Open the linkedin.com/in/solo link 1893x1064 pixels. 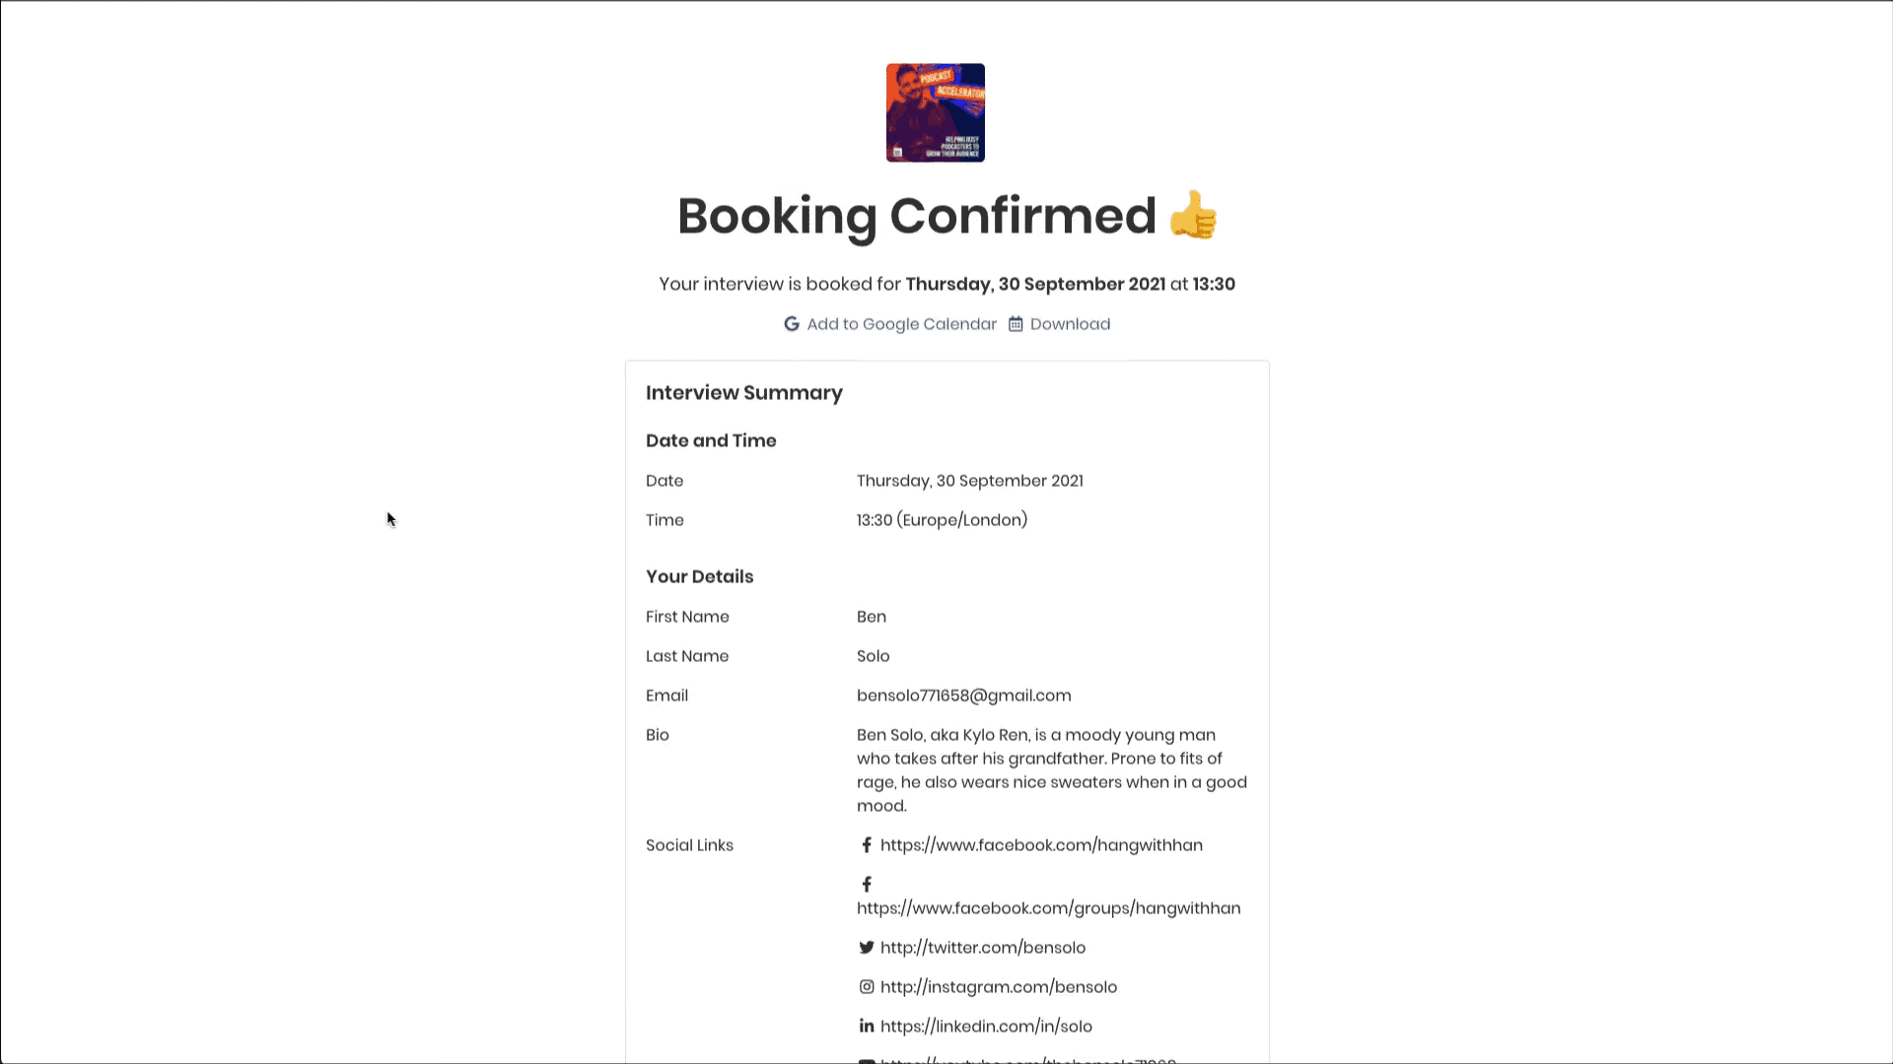click(986, 1027)
